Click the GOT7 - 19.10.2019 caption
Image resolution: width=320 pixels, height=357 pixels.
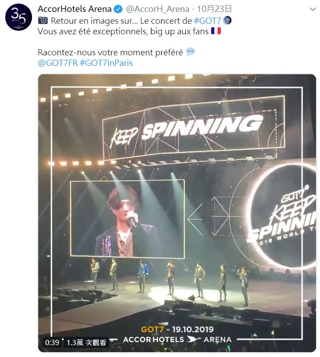tap(177, 329)
